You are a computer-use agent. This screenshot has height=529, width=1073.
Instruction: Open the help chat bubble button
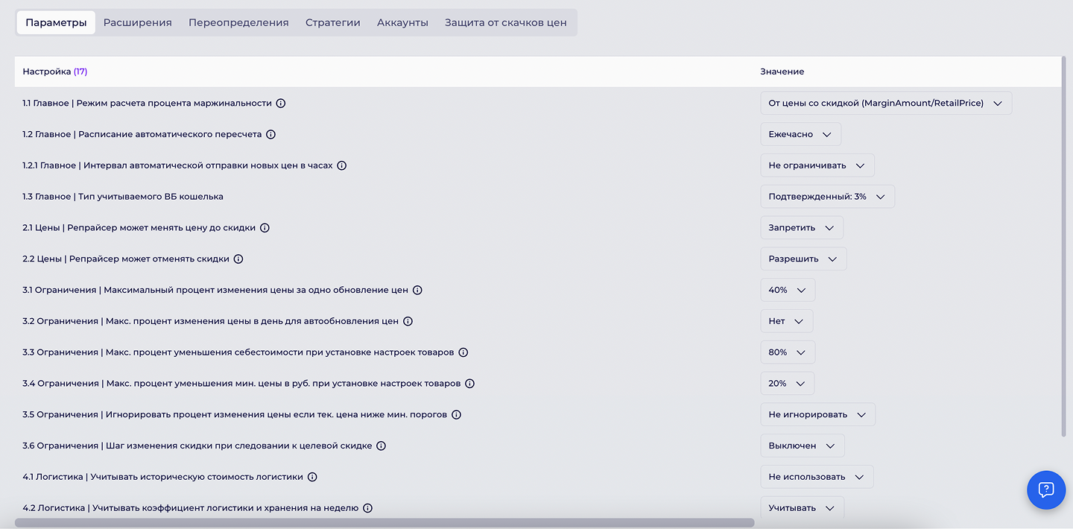(1046, 490)
